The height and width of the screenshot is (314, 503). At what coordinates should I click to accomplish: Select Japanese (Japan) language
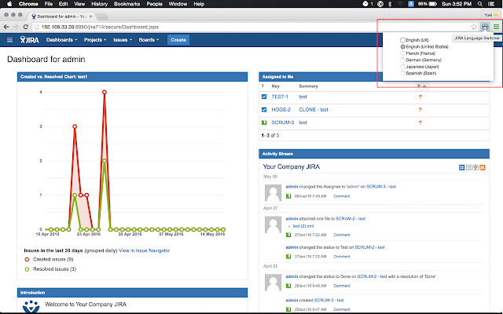(402, 67)
